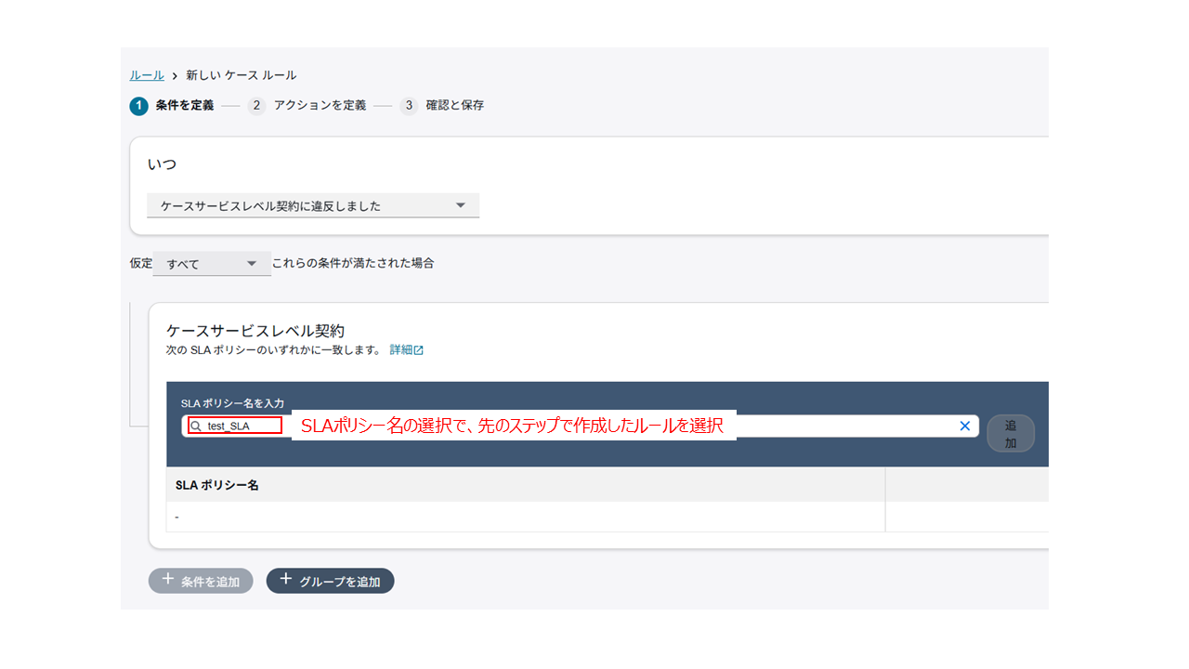The height and width of the screenshot is (669, 1189).
Task: Open the ルール breadcrumb link
Action: click(x=147, y=75)
